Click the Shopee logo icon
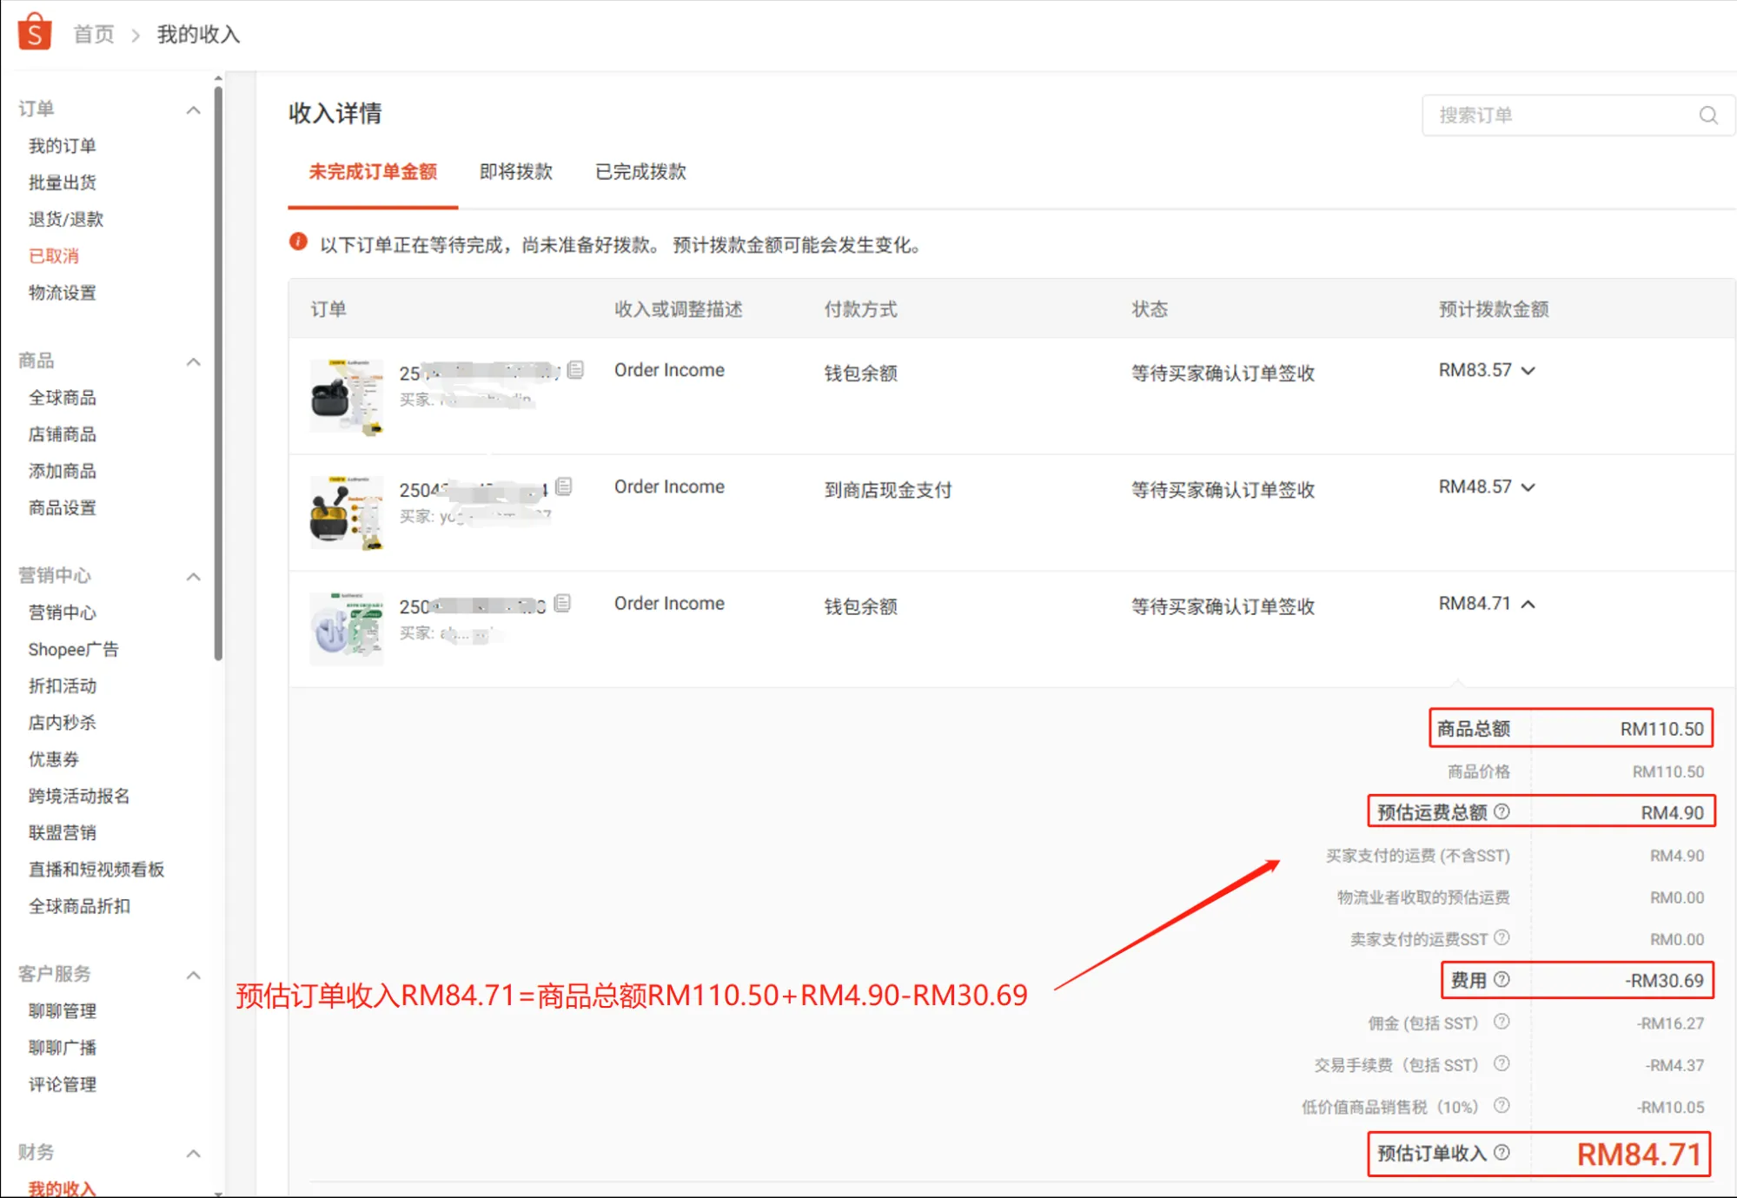 [35, 31]
